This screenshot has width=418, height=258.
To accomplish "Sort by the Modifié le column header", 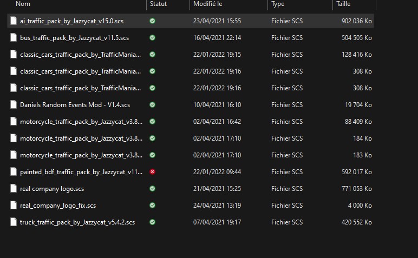I will pyautogui.click(x=207, y=4).
